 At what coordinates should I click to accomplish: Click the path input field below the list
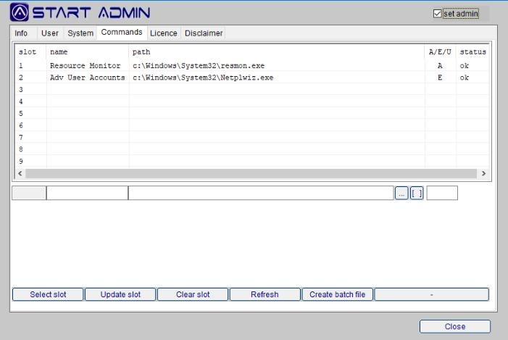[x=261, y=193]
